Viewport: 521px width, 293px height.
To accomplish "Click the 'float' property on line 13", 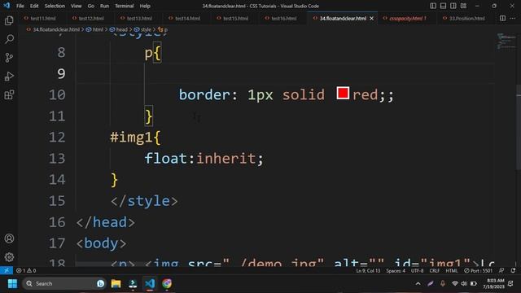I will pos(166,159).
